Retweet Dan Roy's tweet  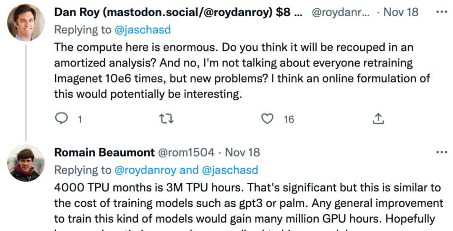pos(167,119)
